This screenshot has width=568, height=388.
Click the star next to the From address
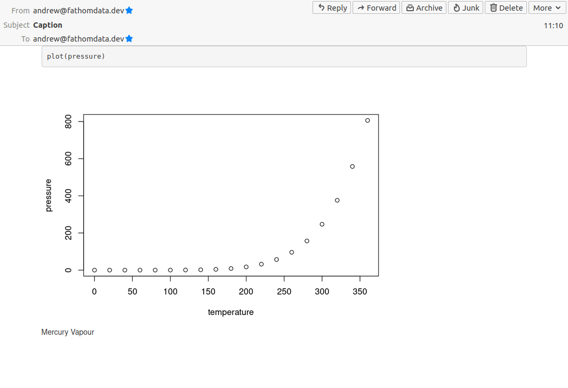pos(129,11)
